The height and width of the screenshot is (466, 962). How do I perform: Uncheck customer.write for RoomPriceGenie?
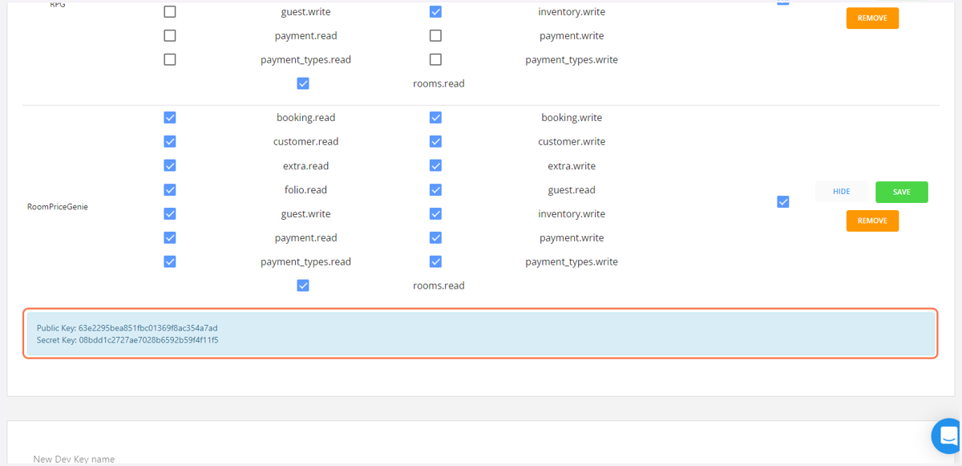tap(435, 141)
